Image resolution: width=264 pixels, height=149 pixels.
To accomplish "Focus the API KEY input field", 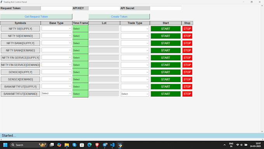I will coord(104,8).
